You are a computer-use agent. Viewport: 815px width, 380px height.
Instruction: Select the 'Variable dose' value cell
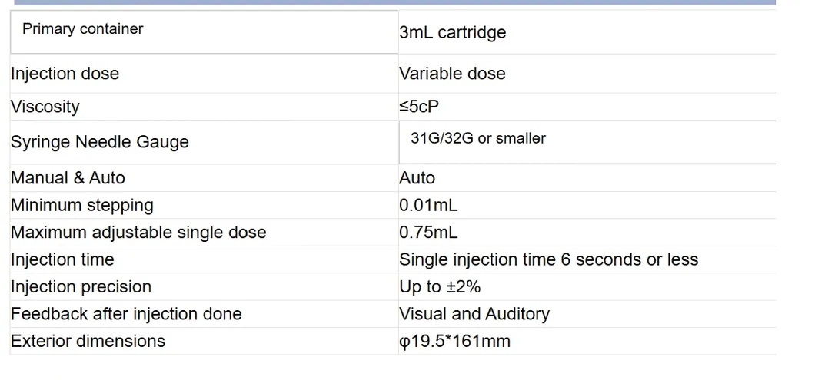pyautogui.click(x=452, y=74)
